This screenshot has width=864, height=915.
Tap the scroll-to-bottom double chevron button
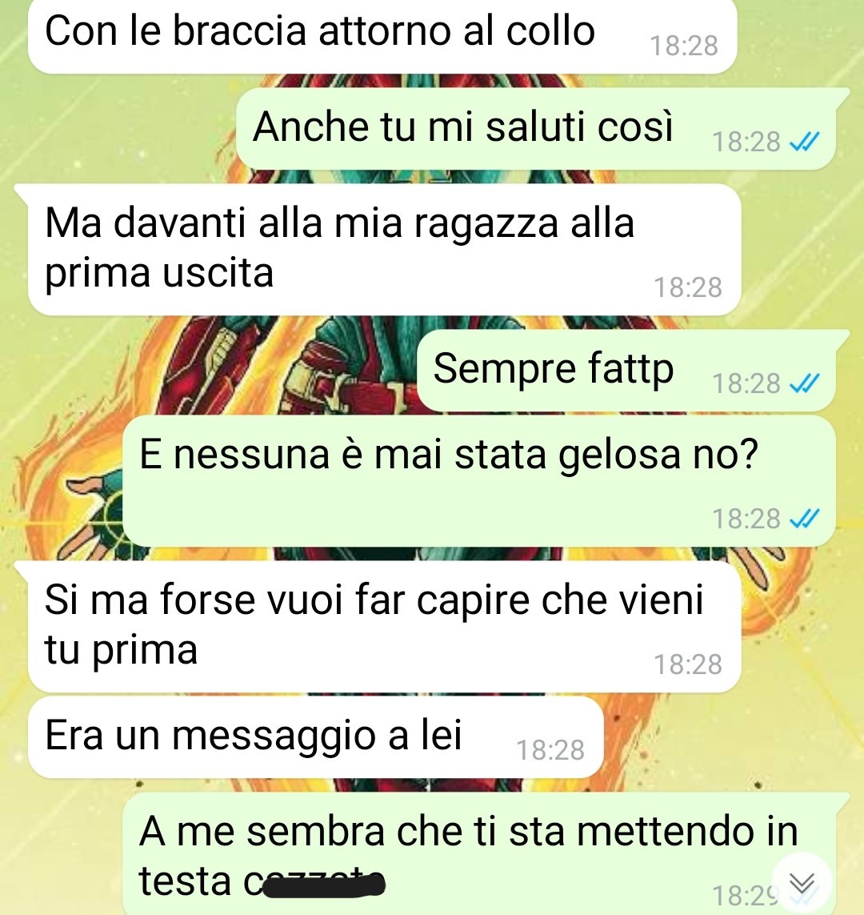coord(802,883)
